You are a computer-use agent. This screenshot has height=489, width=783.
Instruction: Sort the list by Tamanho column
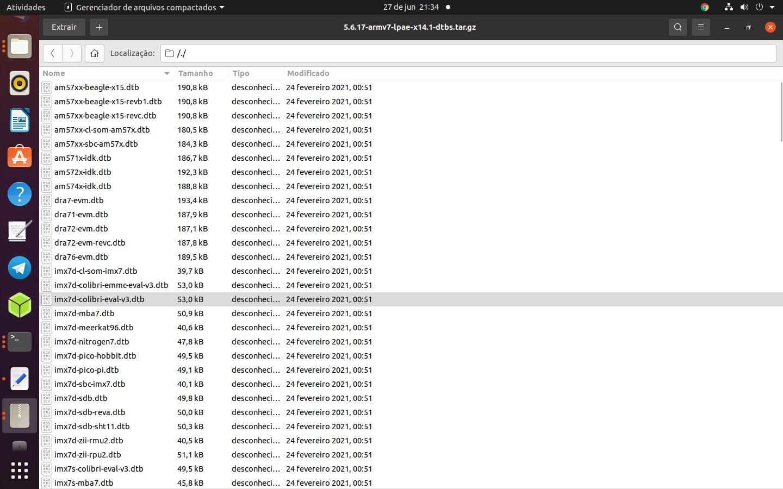click(202, 73)
